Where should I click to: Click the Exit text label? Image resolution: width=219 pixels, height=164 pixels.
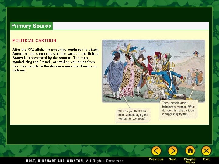[x=206, y=159]
